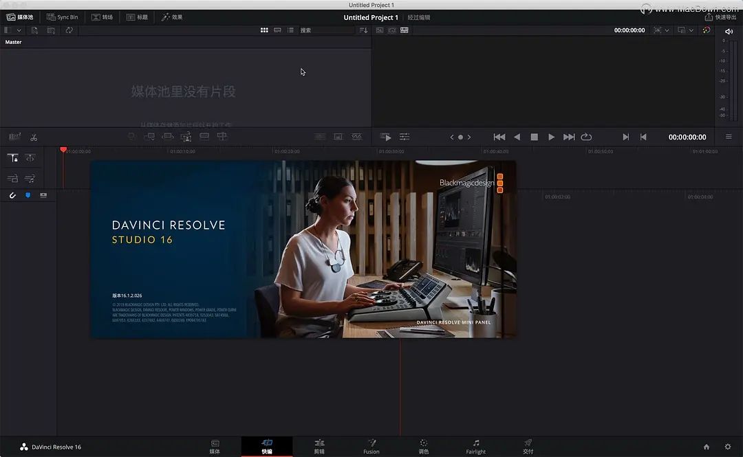The image size is (743, 457).
Task: Select the split clips scissors tool
Action: pyautogui.click(x=33, y=136)
